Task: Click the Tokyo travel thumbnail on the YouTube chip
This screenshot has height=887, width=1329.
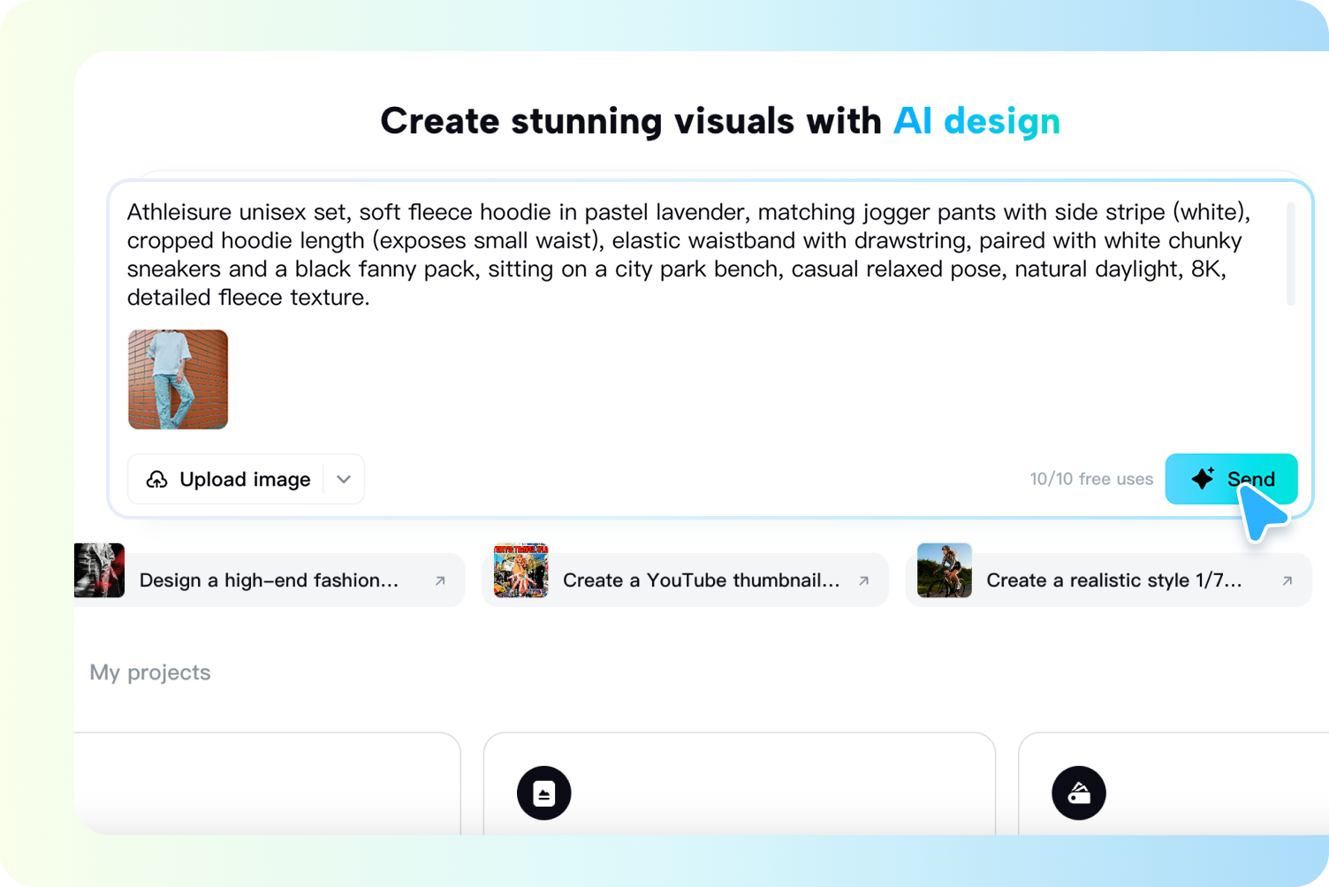Action: coord(521,571)
